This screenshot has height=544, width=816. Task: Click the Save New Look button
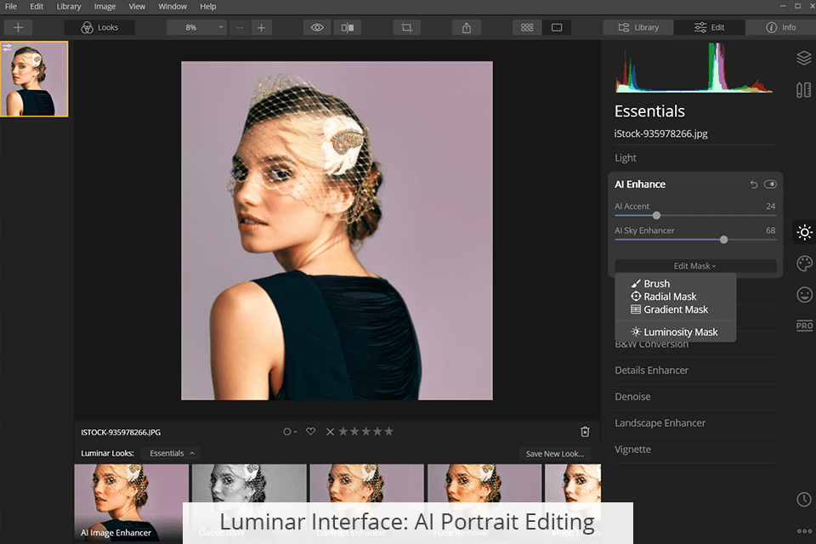[554, 454]
